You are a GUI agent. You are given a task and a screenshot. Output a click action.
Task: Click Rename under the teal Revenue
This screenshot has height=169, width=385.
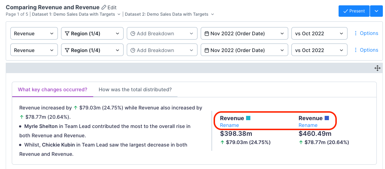pos(229,125)
